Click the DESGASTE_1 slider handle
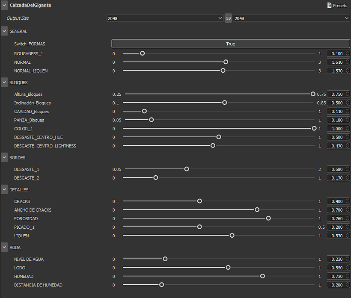The image size is (351, 298). tap(187, 169)
